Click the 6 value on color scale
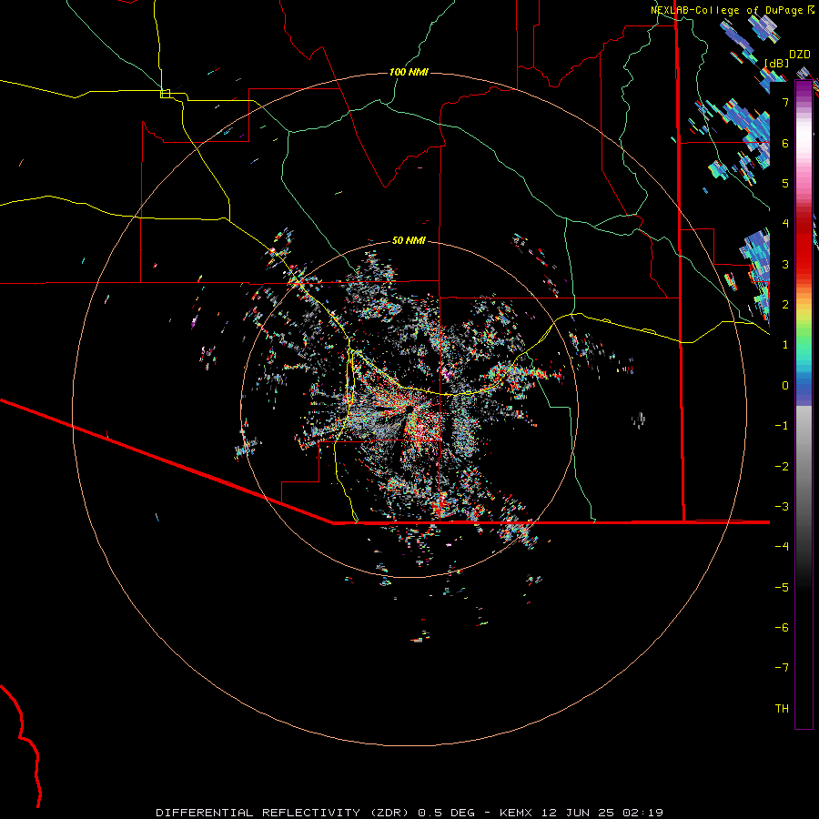 point(785,143)
